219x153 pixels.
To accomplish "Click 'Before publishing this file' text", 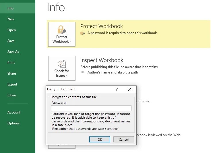I will point(119,67).
